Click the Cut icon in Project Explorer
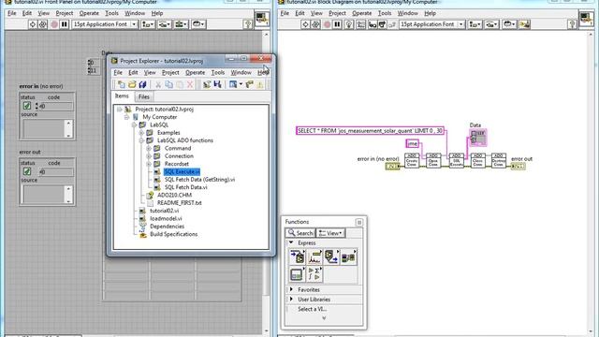599x337 pixels. (x=158, y=84)
